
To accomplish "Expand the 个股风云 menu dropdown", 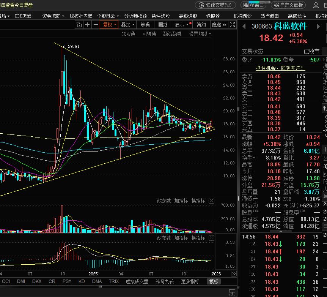I will pyautogui.click(x=108, y=16).
